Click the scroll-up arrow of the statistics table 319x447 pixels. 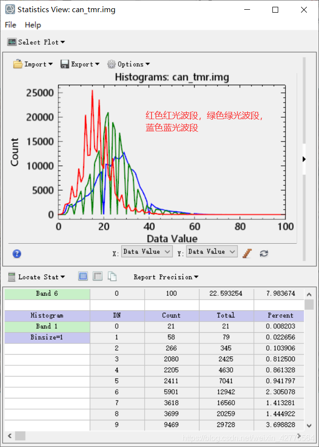tap(309, 294)
